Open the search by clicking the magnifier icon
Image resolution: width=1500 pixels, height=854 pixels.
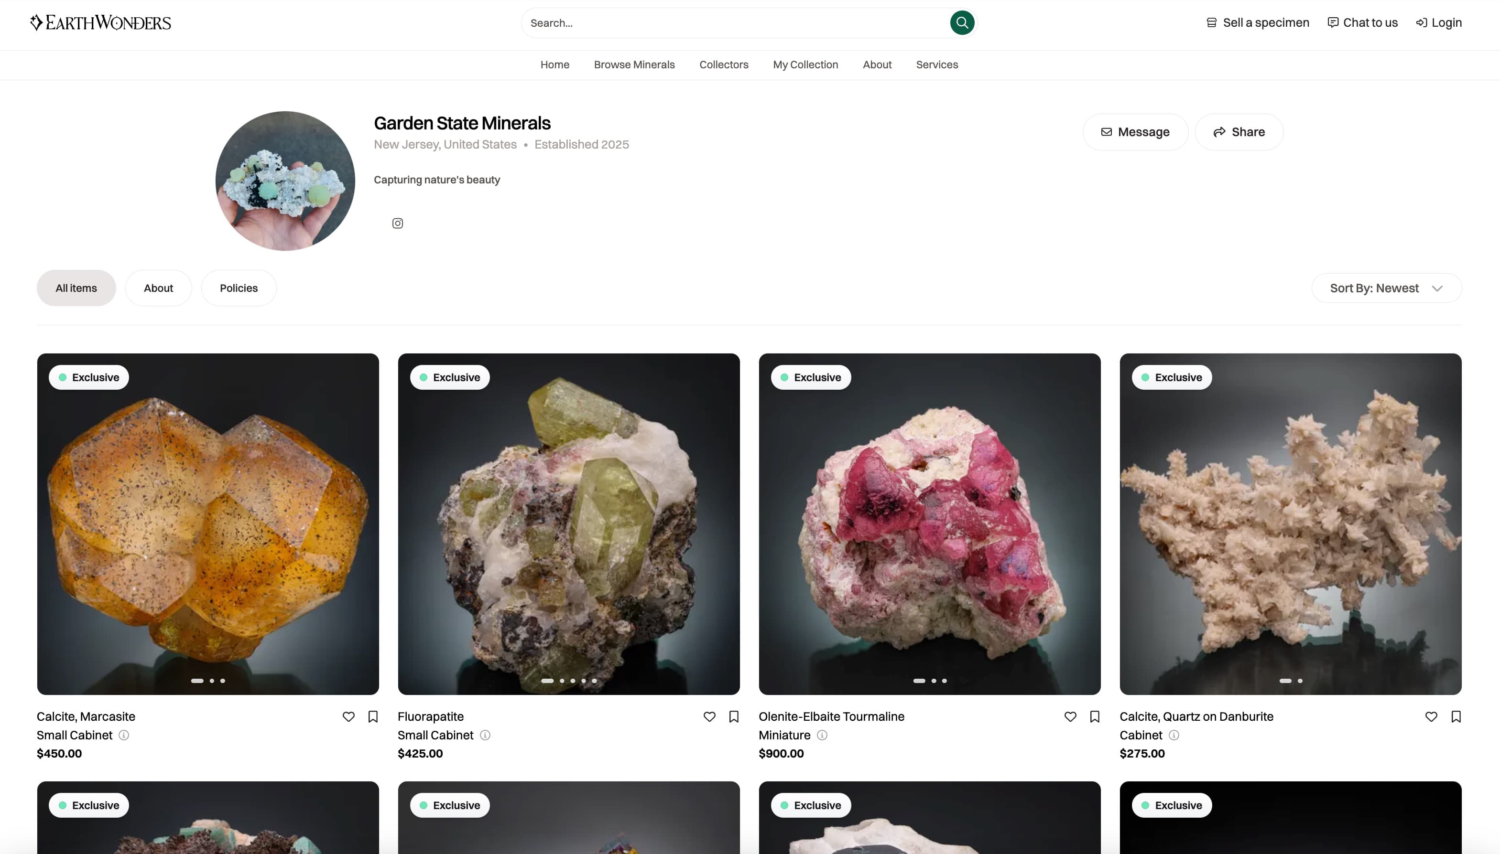[x=961, y=22]
